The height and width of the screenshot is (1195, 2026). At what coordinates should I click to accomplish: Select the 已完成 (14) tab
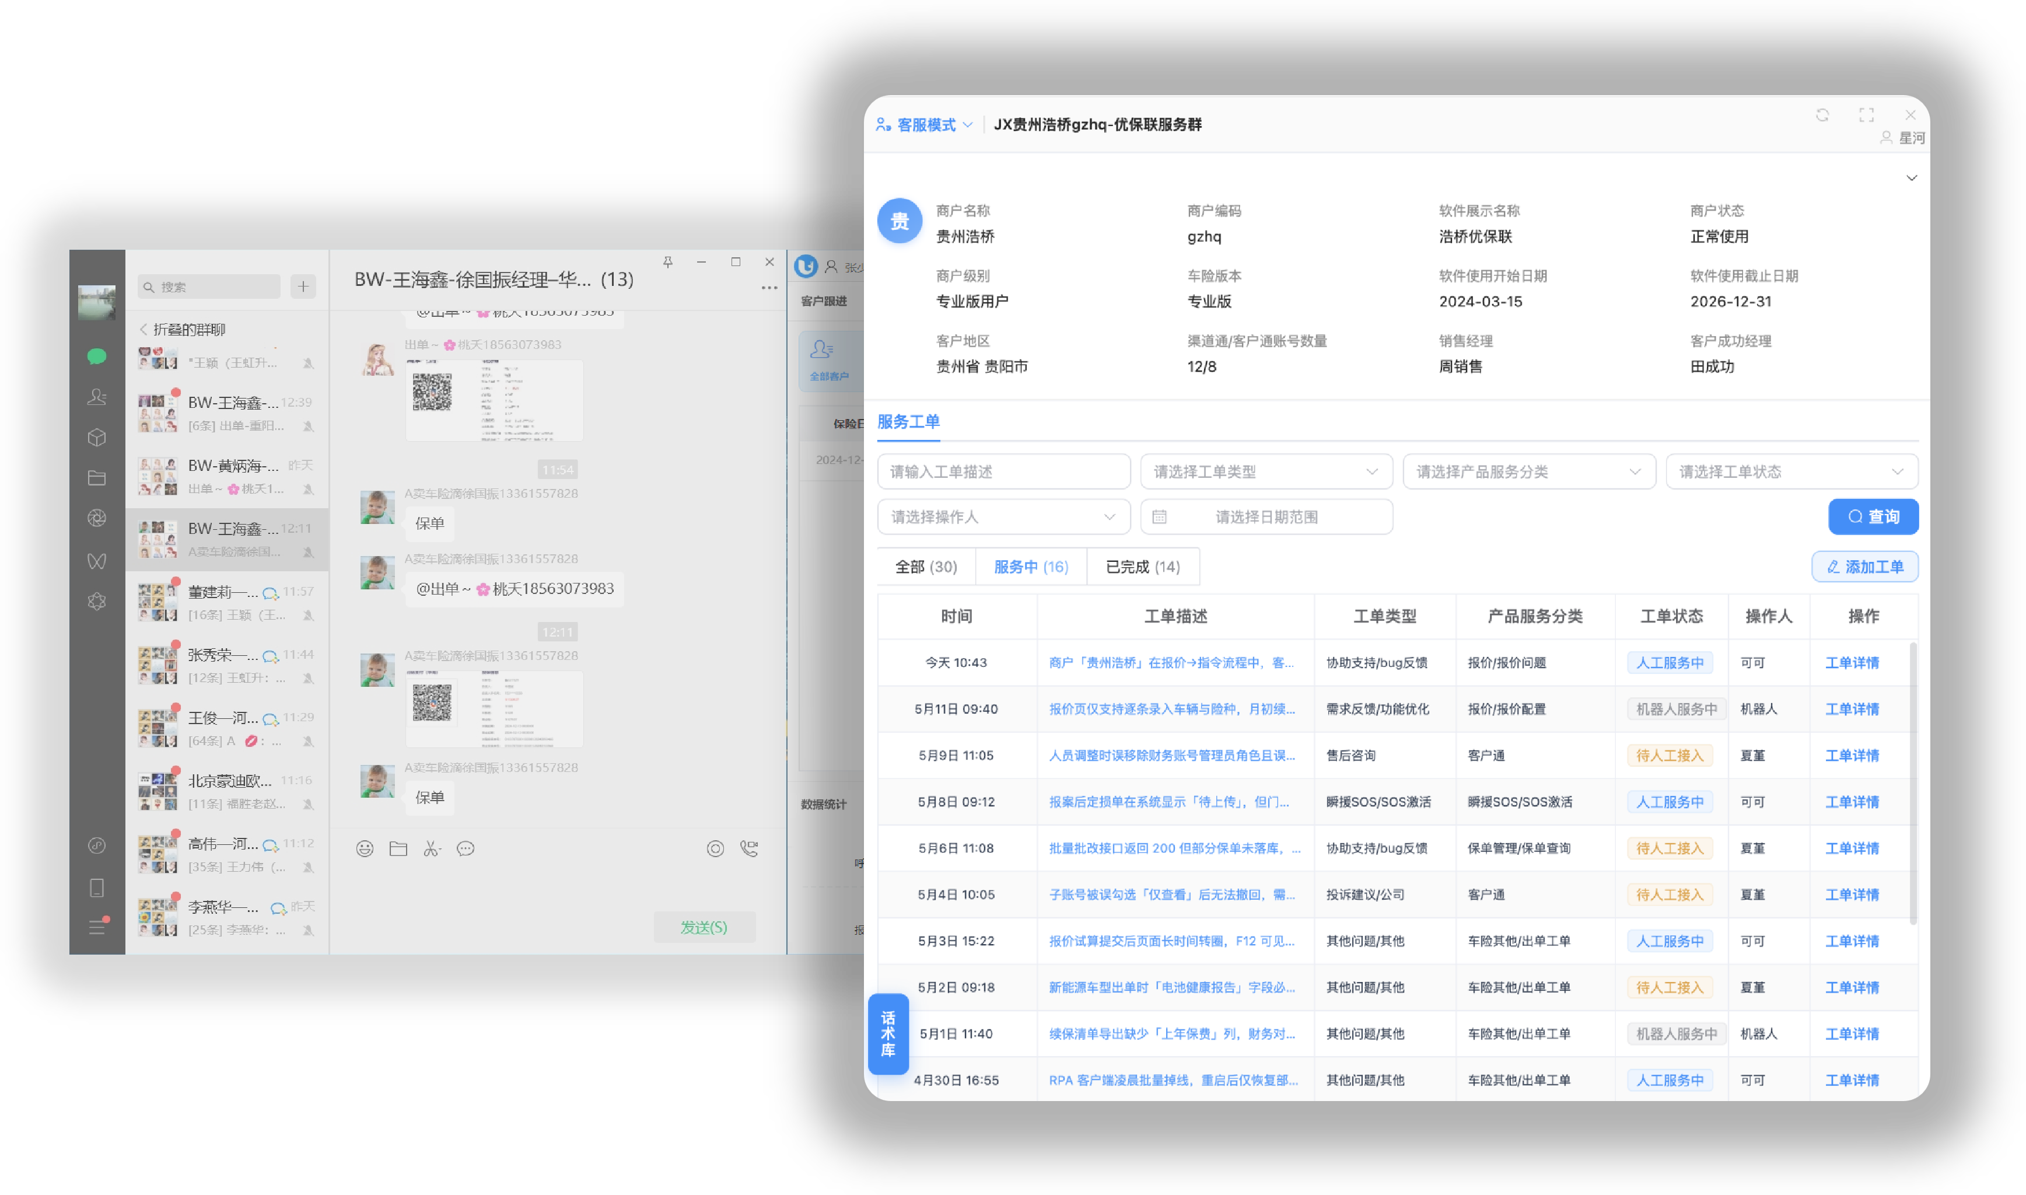pos(1143,567)
